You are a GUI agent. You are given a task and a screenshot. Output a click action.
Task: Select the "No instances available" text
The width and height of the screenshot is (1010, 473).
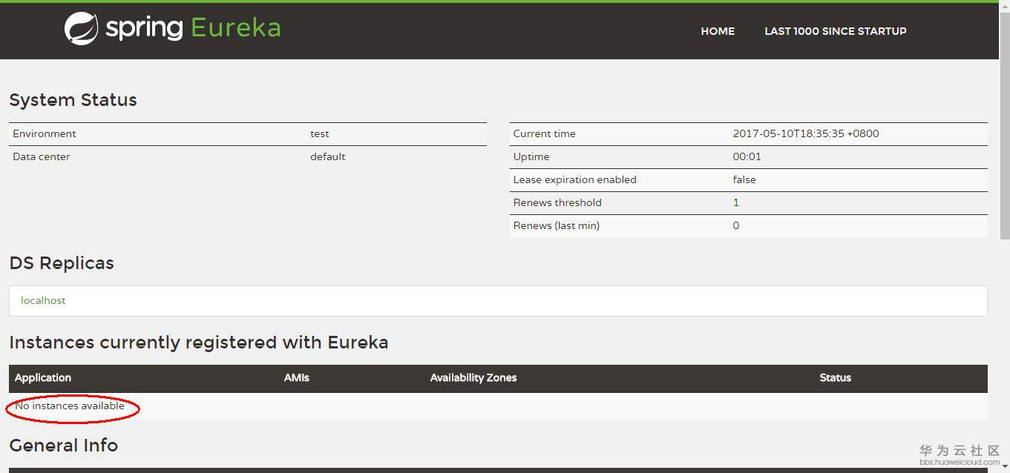[70, 406]
